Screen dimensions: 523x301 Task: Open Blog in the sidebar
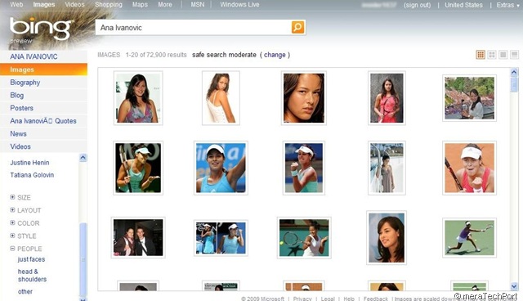16,95
